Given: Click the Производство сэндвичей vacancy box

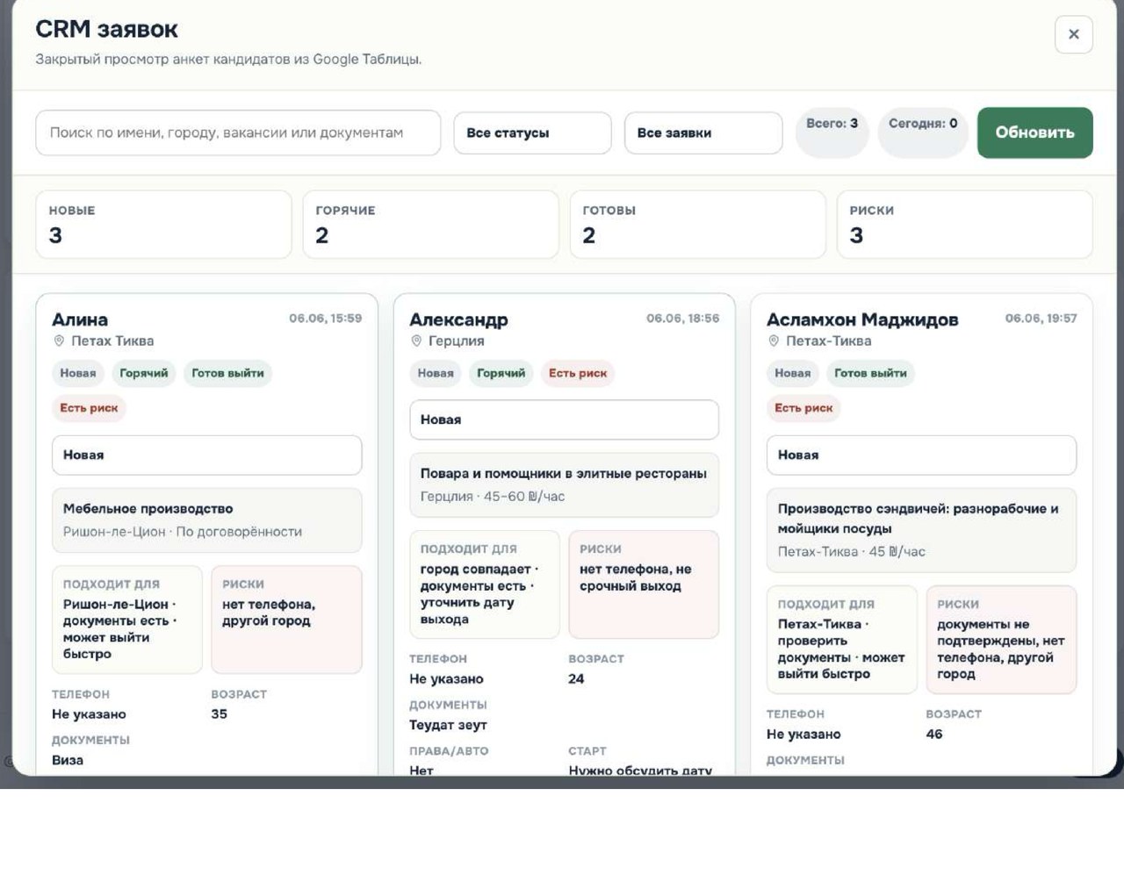Looking at the screenshot, I should click(x=921, y=530).
